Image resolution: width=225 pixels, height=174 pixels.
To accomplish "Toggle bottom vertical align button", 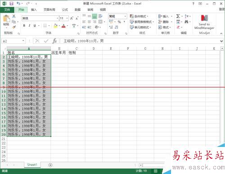I will pos(94,16).
